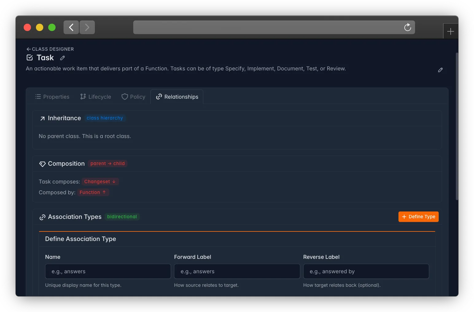474x312 pixels.
Task: Click the Define Type button
Action: tap(418, 217)
